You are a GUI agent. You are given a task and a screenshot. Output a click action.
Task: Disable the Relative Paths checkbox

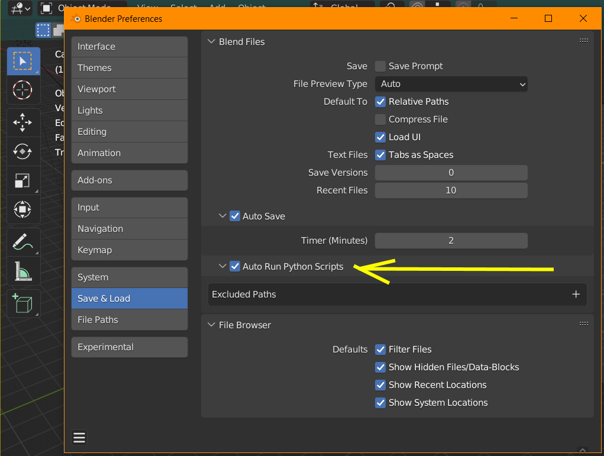click(x=380, y=102)
